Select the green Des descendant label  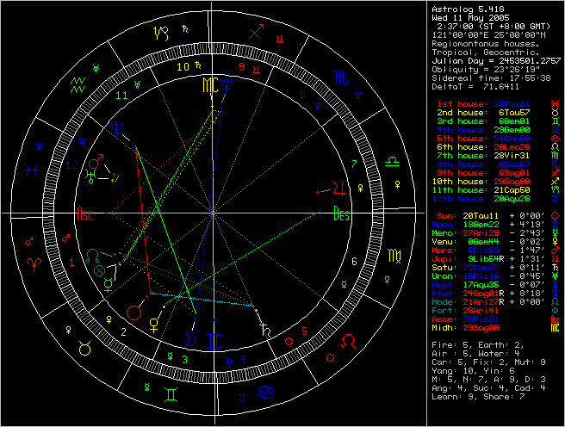coord(341,215)
